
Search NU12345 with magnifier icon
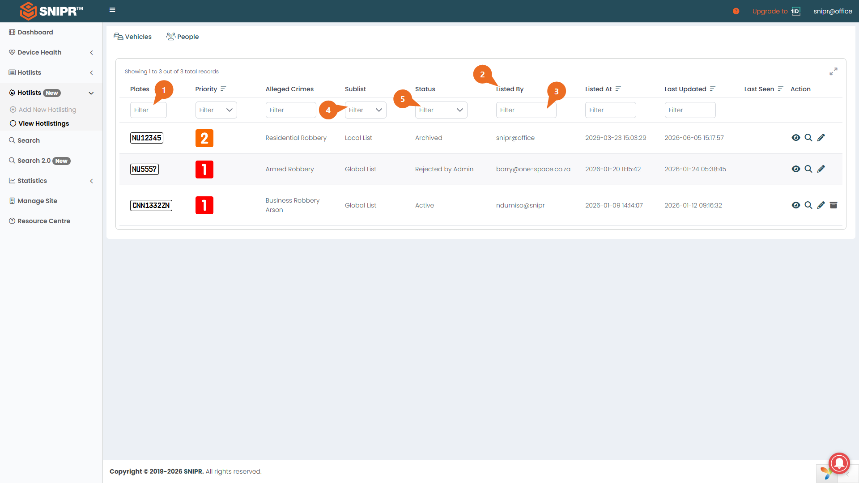tap(808, 138)
